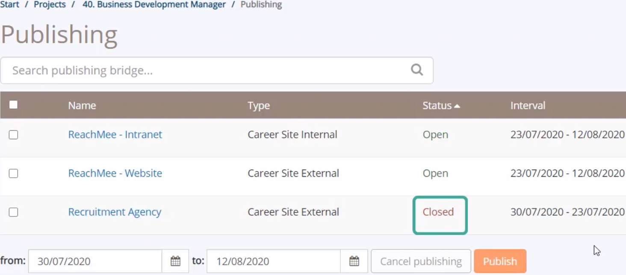The height and width of the screenshot is (275, 626).
Task: Click the search magnifier icon
Action: tap(416, 70)
